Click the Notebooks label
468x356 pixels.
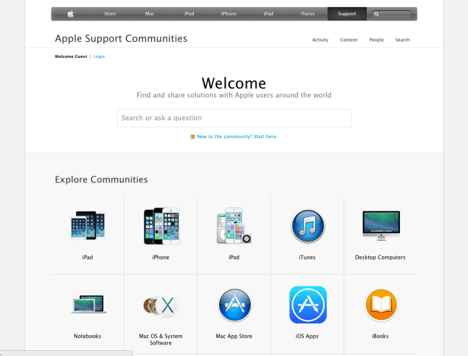(88, 336)
